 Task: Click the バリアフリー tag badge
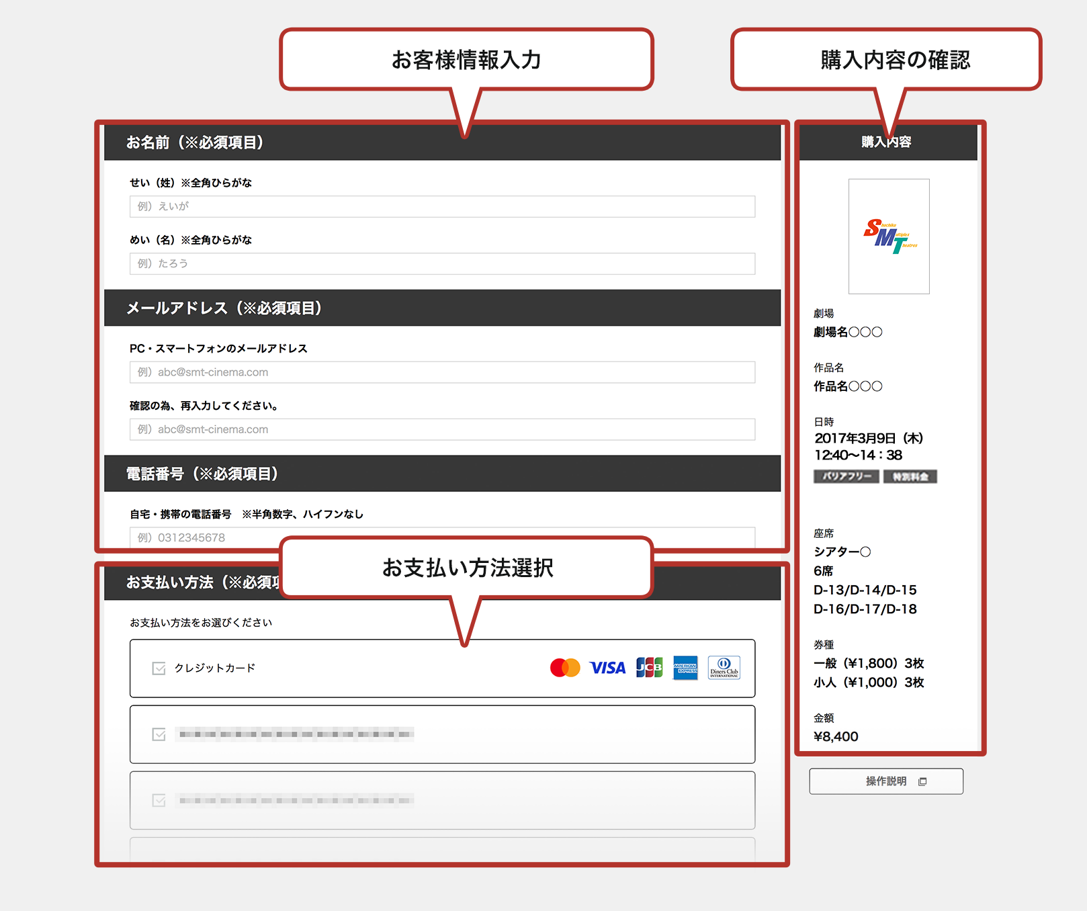click(846, 476)
